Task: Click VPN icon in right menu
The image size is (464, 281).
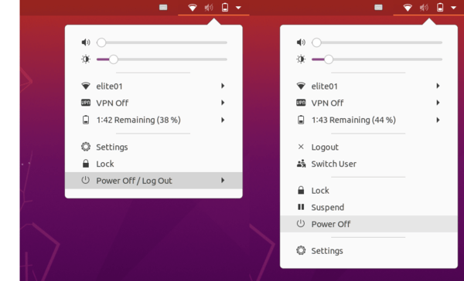Action: (301, 103)
